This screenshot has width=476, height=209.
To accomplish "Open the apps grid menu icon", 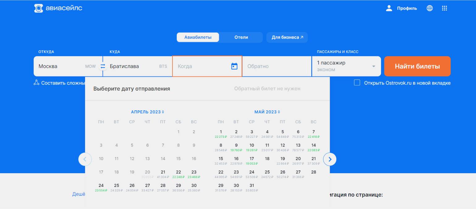I will coord(444,8).
